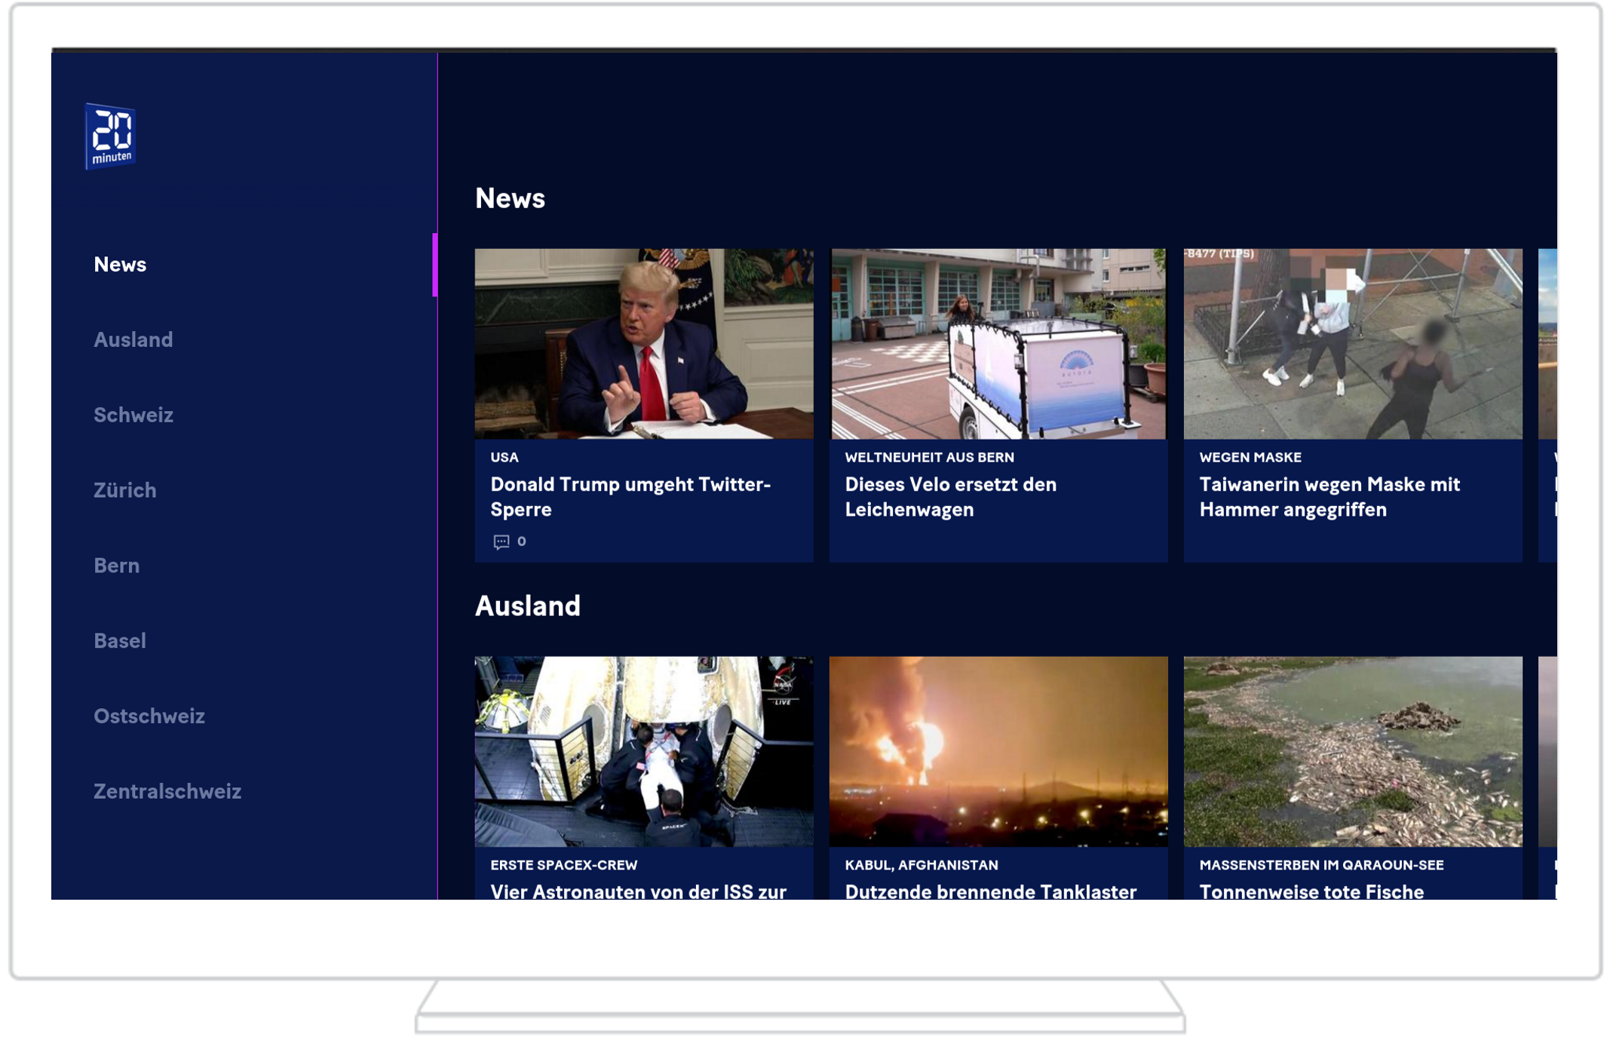Click the 20 Minuten logo
Image resolution: width=1607 pixels, height=1043 pixels.
pyautogui.click(x=110, y=136)
